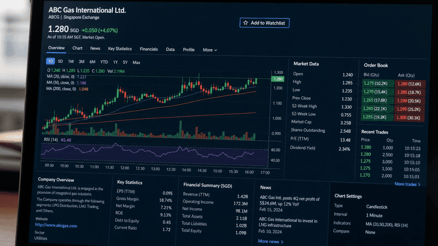Image resolution: width=438 pixels, height=246 pixels.
Task: Edit the MA (20,50,200), RSI (14) indicators setting
Action: [x=387, y=224]
